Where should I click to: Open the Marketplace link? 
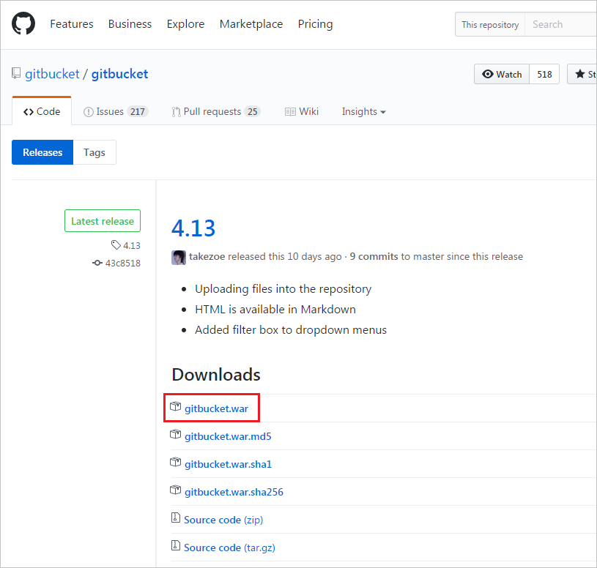tap(251, 24)
